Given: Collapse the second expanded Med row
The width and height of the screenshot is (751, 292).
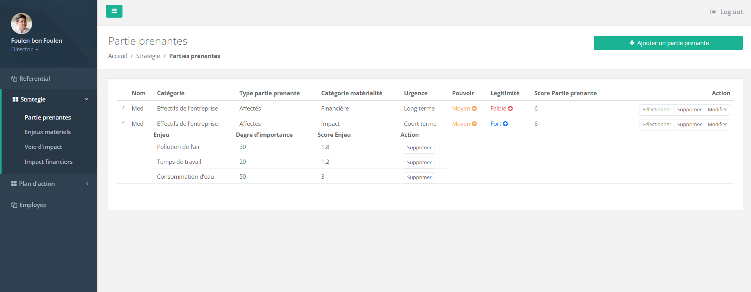Looking at the screenshot, I should (123, 123).
